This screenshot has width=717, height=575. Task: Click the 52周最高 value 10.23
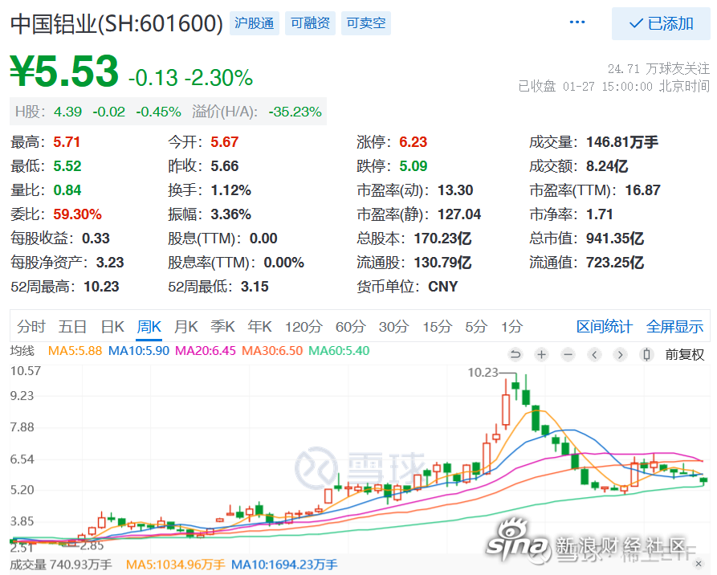click(101, 287)
